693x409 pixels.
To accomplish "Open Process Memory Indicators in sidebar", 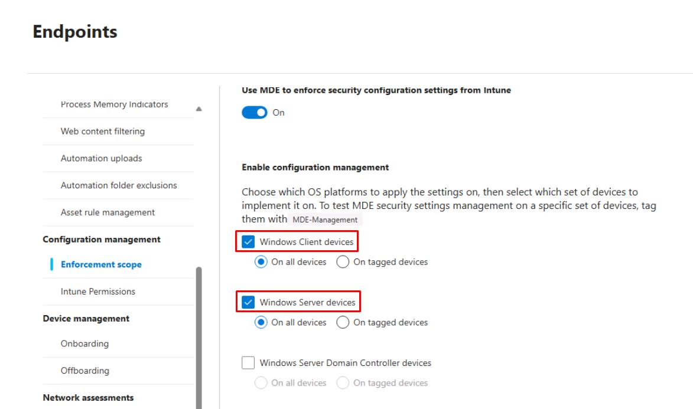I will 114,104.
